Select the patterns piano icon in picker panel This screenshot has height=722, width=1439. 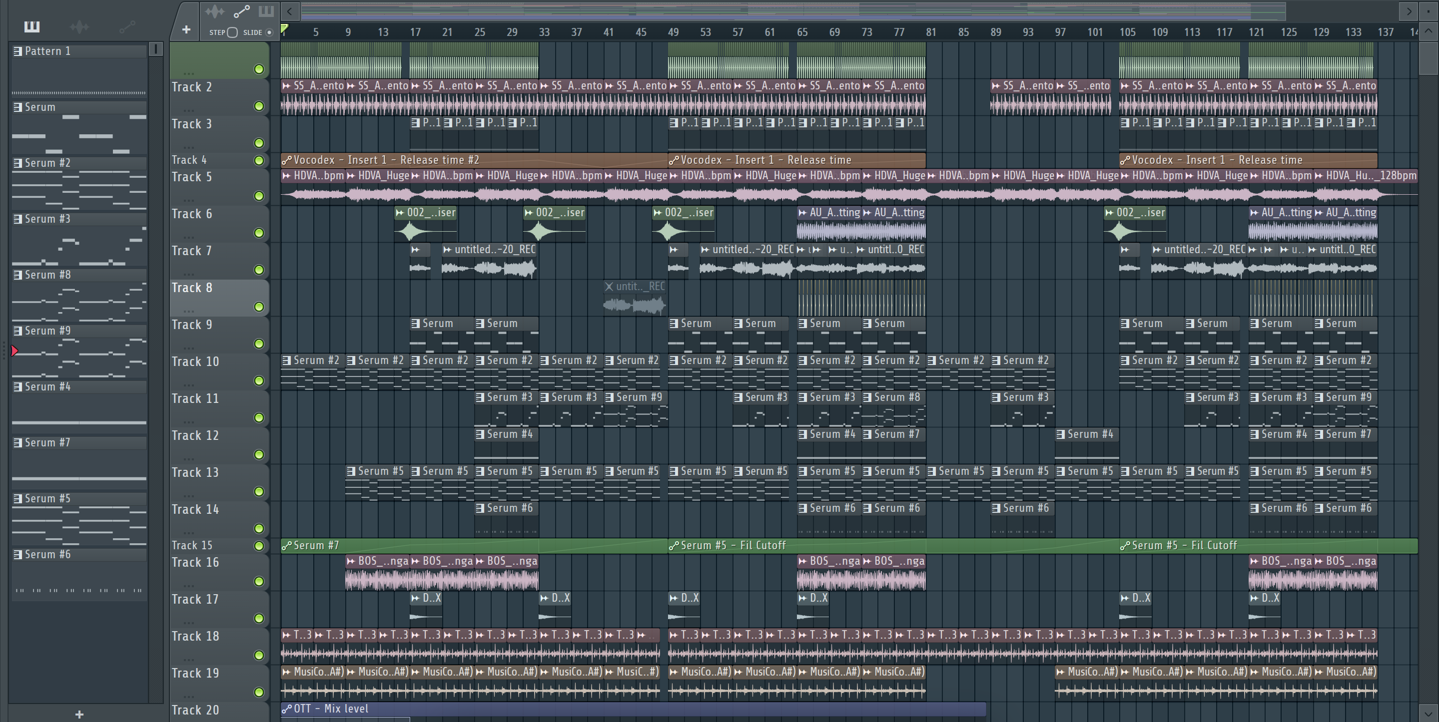point(32,26)
